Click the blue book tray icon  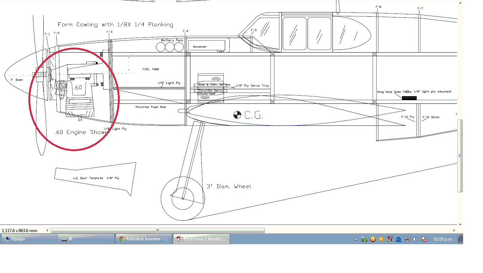point(398,240)
